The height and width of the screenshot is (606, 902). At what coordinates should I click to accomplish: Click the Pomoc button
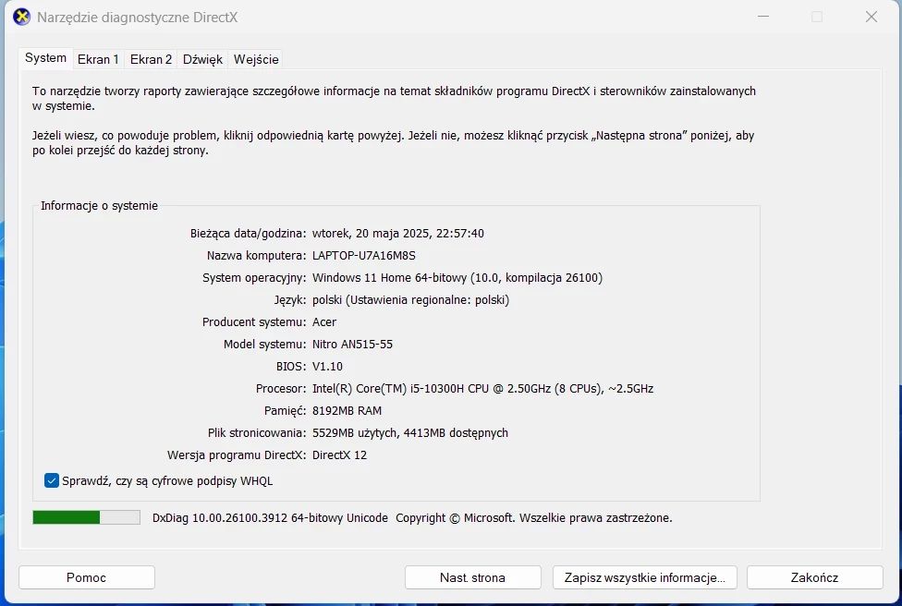86,577
